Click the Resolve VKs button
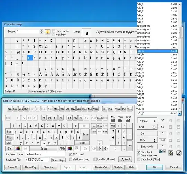This screenshot has height=174, width=187. 102,167
